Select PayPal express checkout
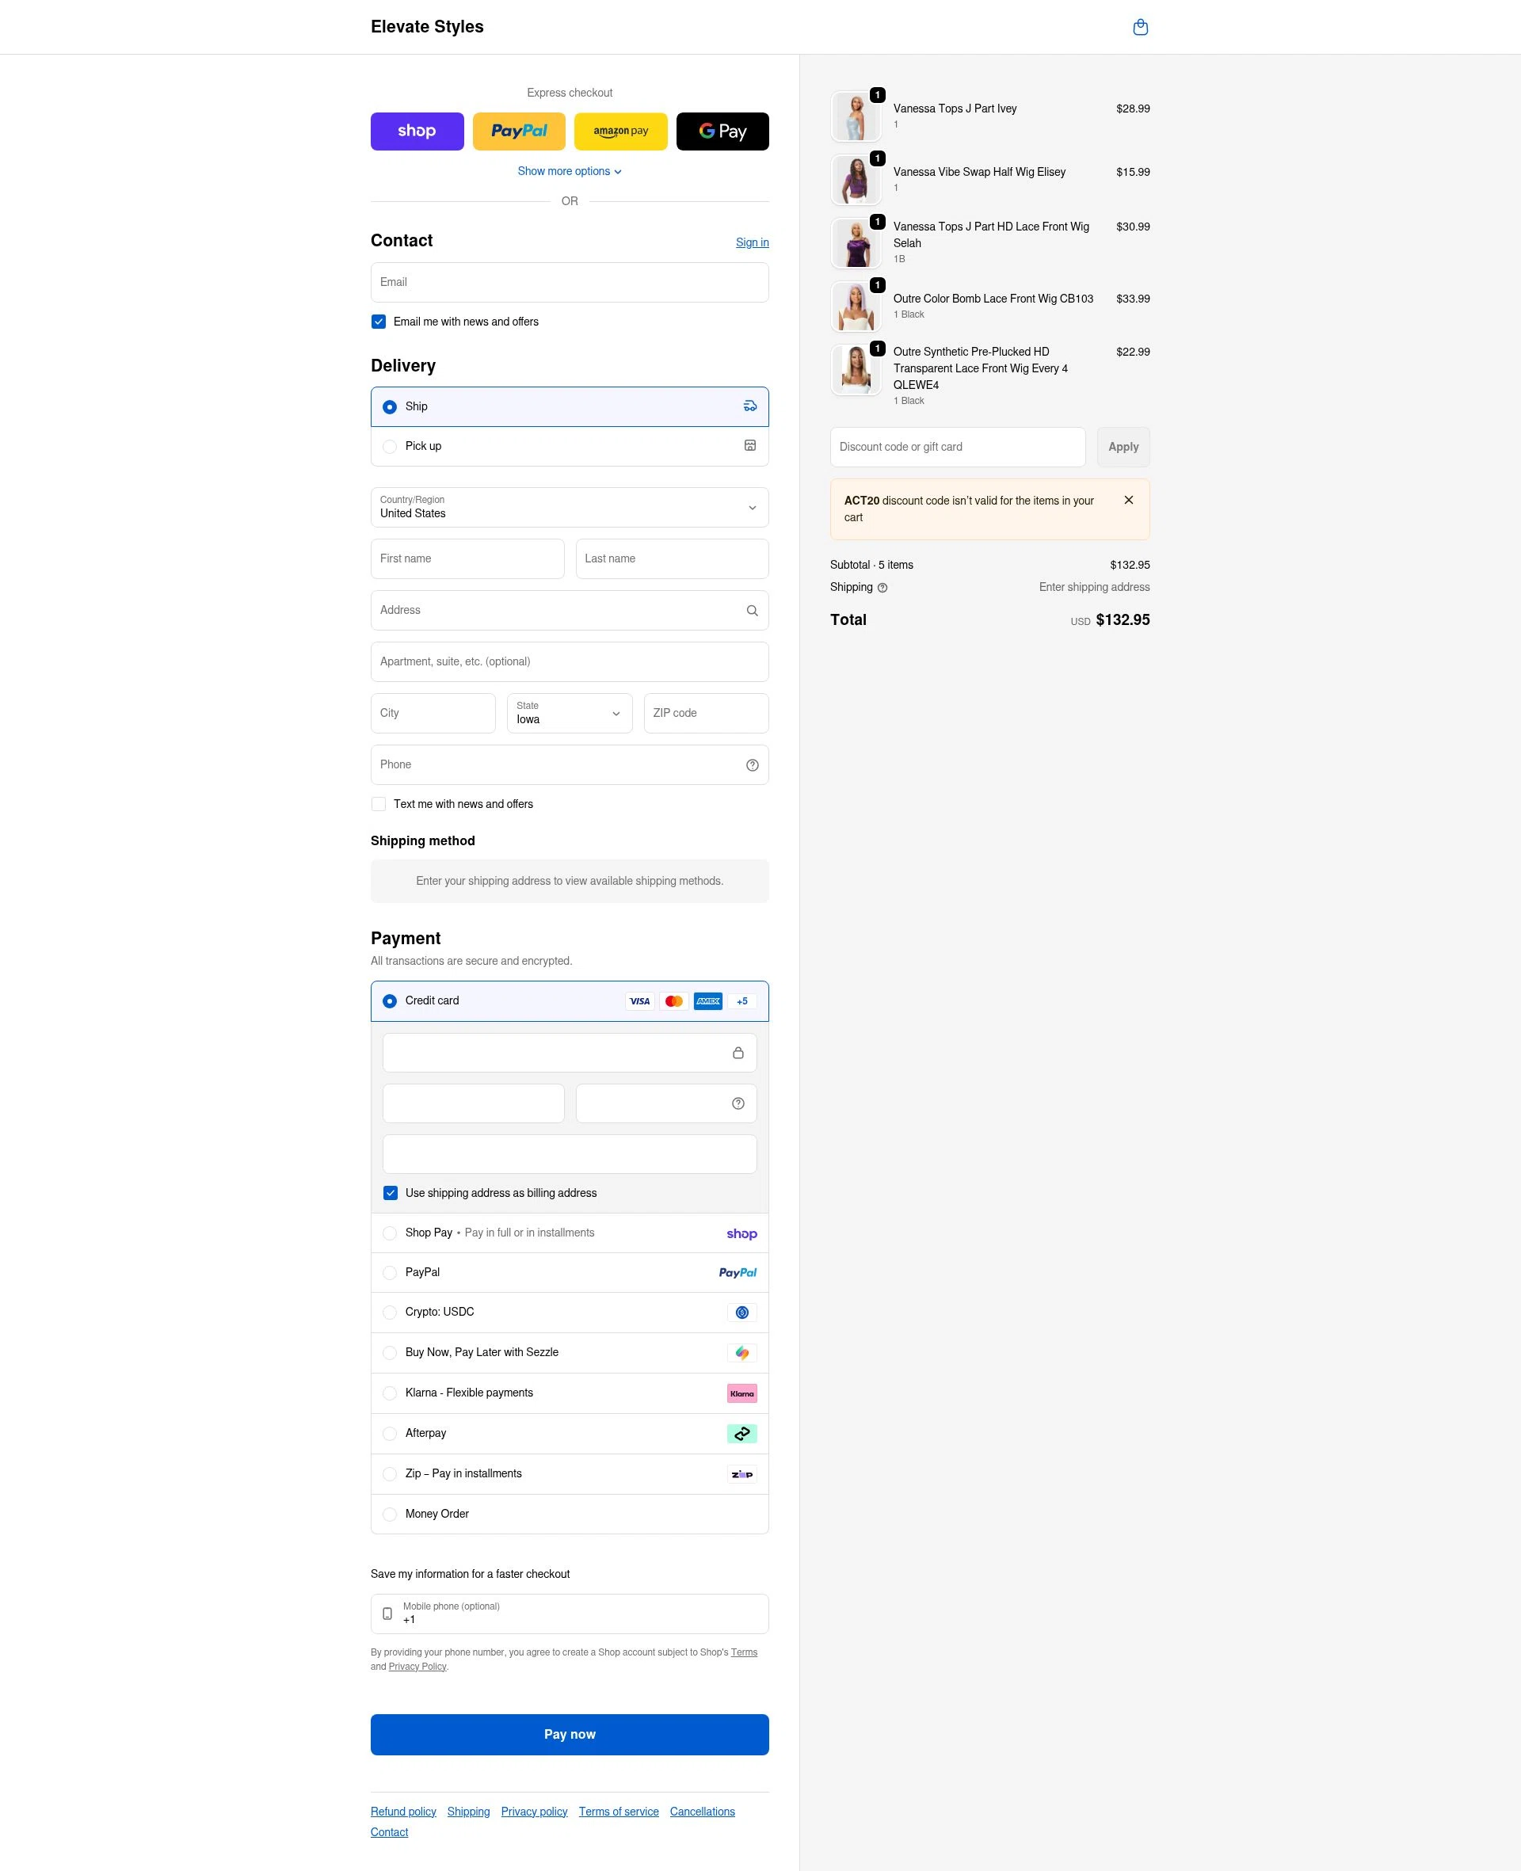The image size is (1521, 1871). pyautogui.click(x=519, y=131)
